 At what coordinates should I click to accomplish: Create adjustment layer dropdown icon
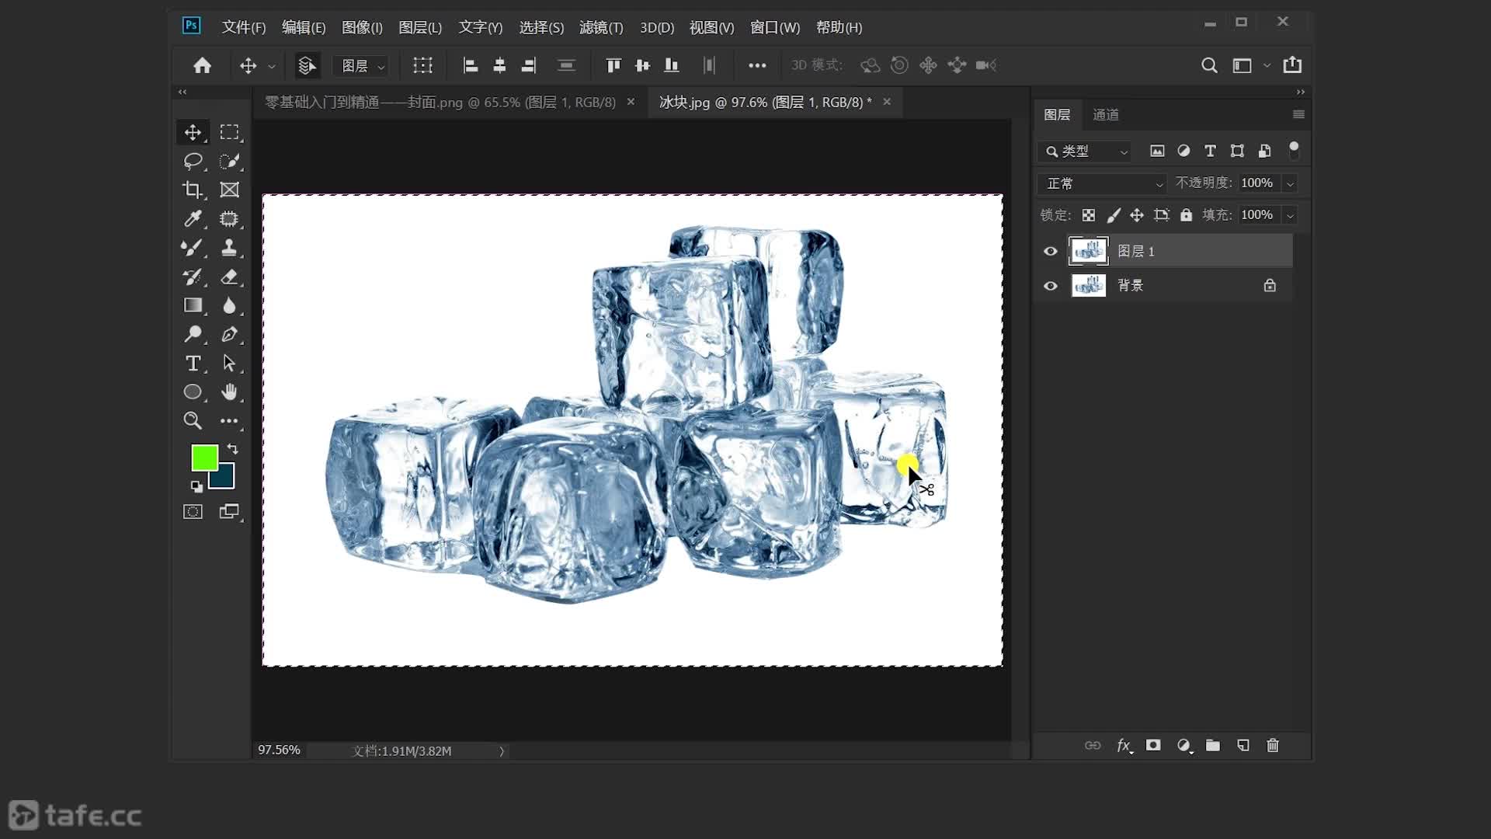coord(1184,746)
